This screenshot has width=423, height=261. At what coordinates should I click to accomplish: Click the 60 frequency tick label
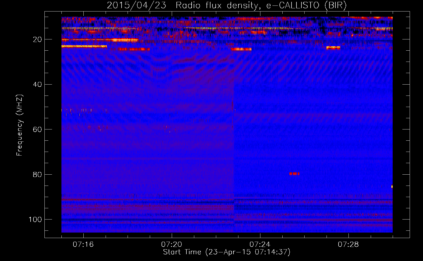[x=37, y=129]
